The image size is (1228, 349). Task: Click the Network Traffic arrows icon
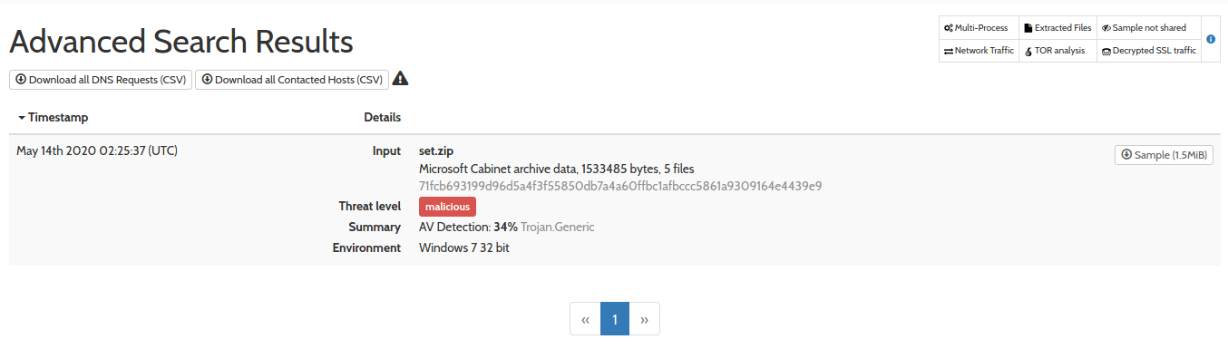[948, 52]
